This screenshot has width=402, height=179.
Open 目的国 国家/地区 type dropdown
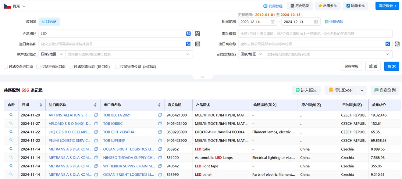pos(251,54)
